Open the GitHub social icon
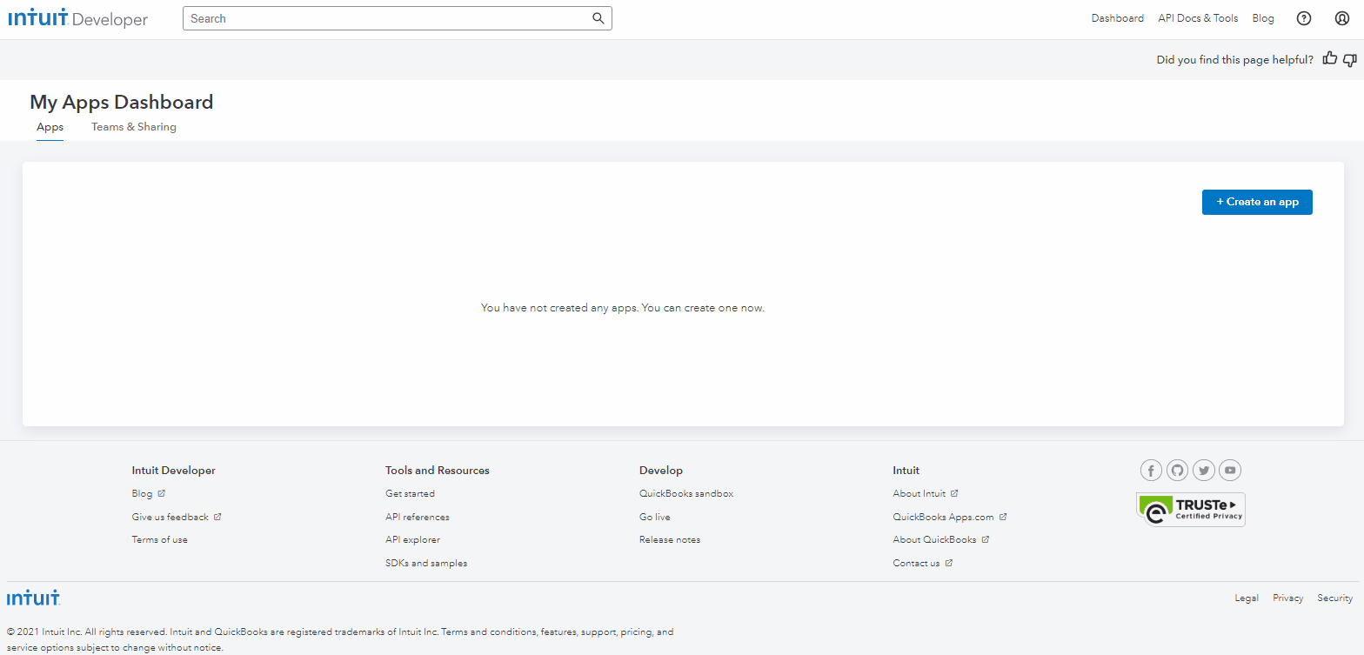 pyautogui.click(x=1177, y=471)
